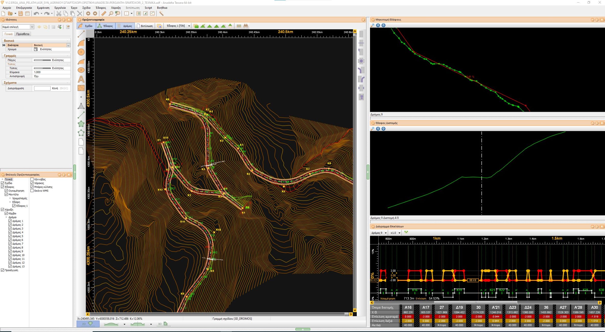The height and width of the screenshot is (332, 605).
Task: Select the circle drawing tool
Action: tap(81, 52)
